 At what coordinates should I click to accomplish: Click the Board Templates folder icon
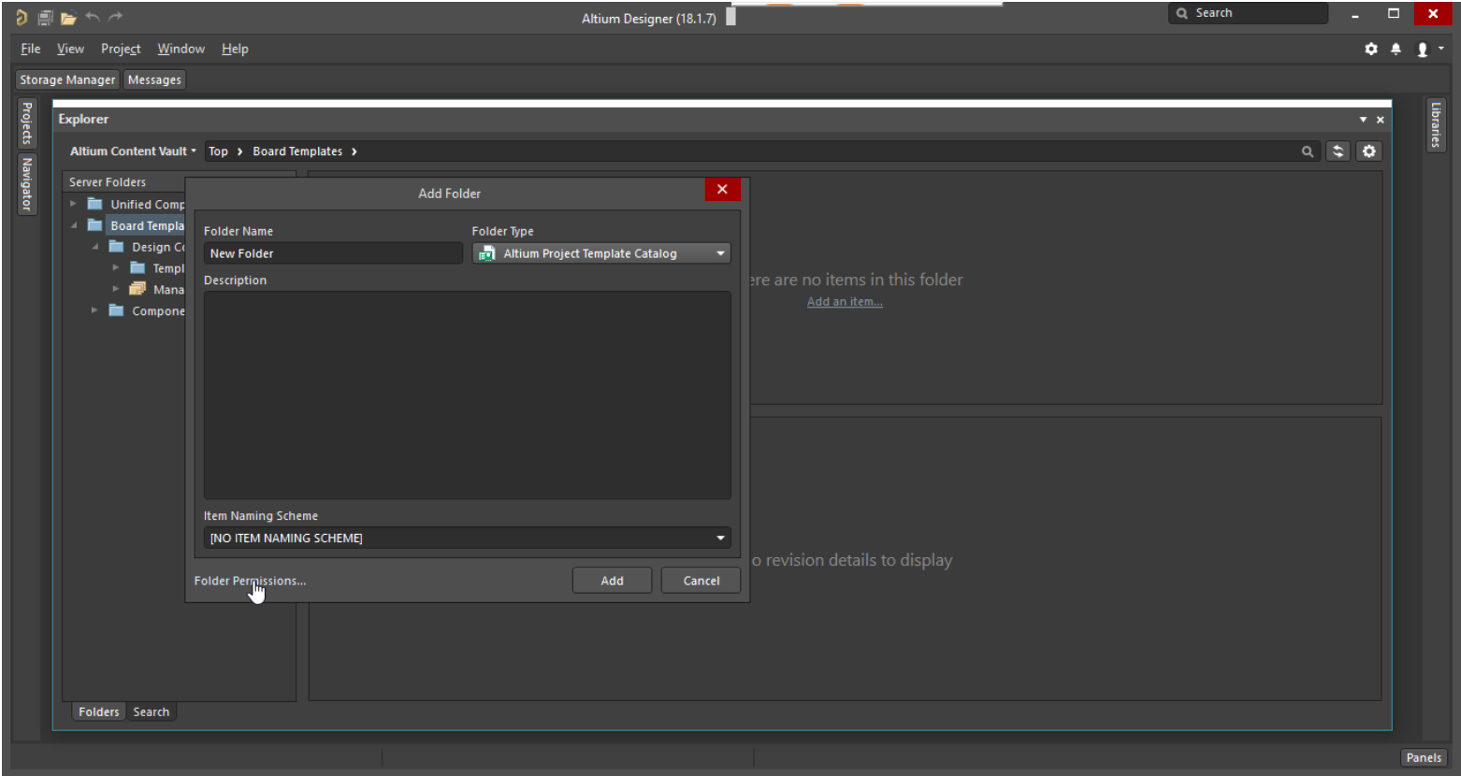pyautogui.click(x=94, y=225)
